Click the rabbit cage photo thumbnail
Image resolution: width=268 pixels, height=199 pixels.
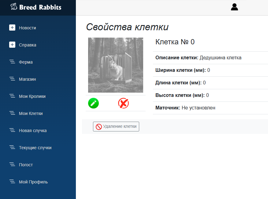[x=116, y=65]
